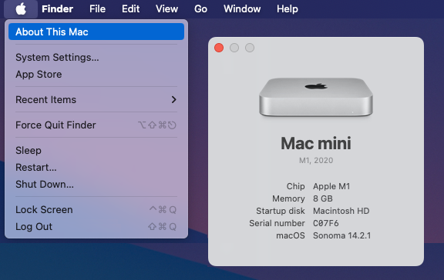Open the File menu
Screen dimensions: 444x280
pyautogui.click(x=97, y=9)
